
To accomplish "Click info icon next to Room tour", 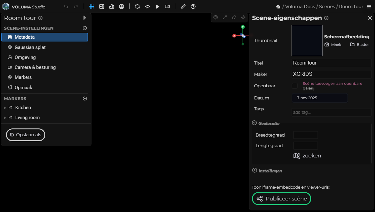I will click(40, 18).
